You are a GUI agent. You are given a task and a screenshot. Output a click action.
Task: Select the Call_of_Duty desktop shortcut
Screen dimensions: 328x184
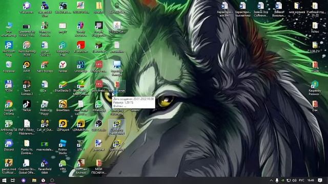coord(45,125)
